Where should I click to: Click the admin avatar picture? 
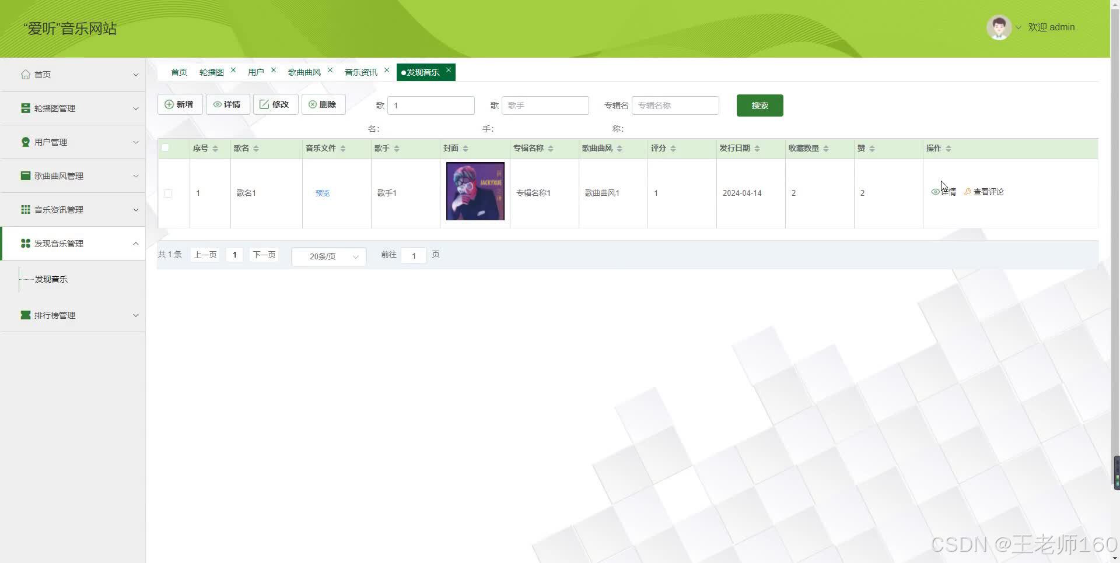point(999,27)
